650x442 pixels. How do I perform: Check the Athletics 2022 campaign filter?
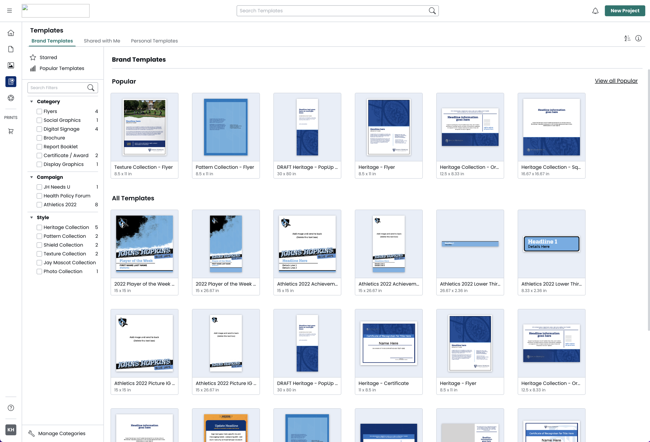39,205
